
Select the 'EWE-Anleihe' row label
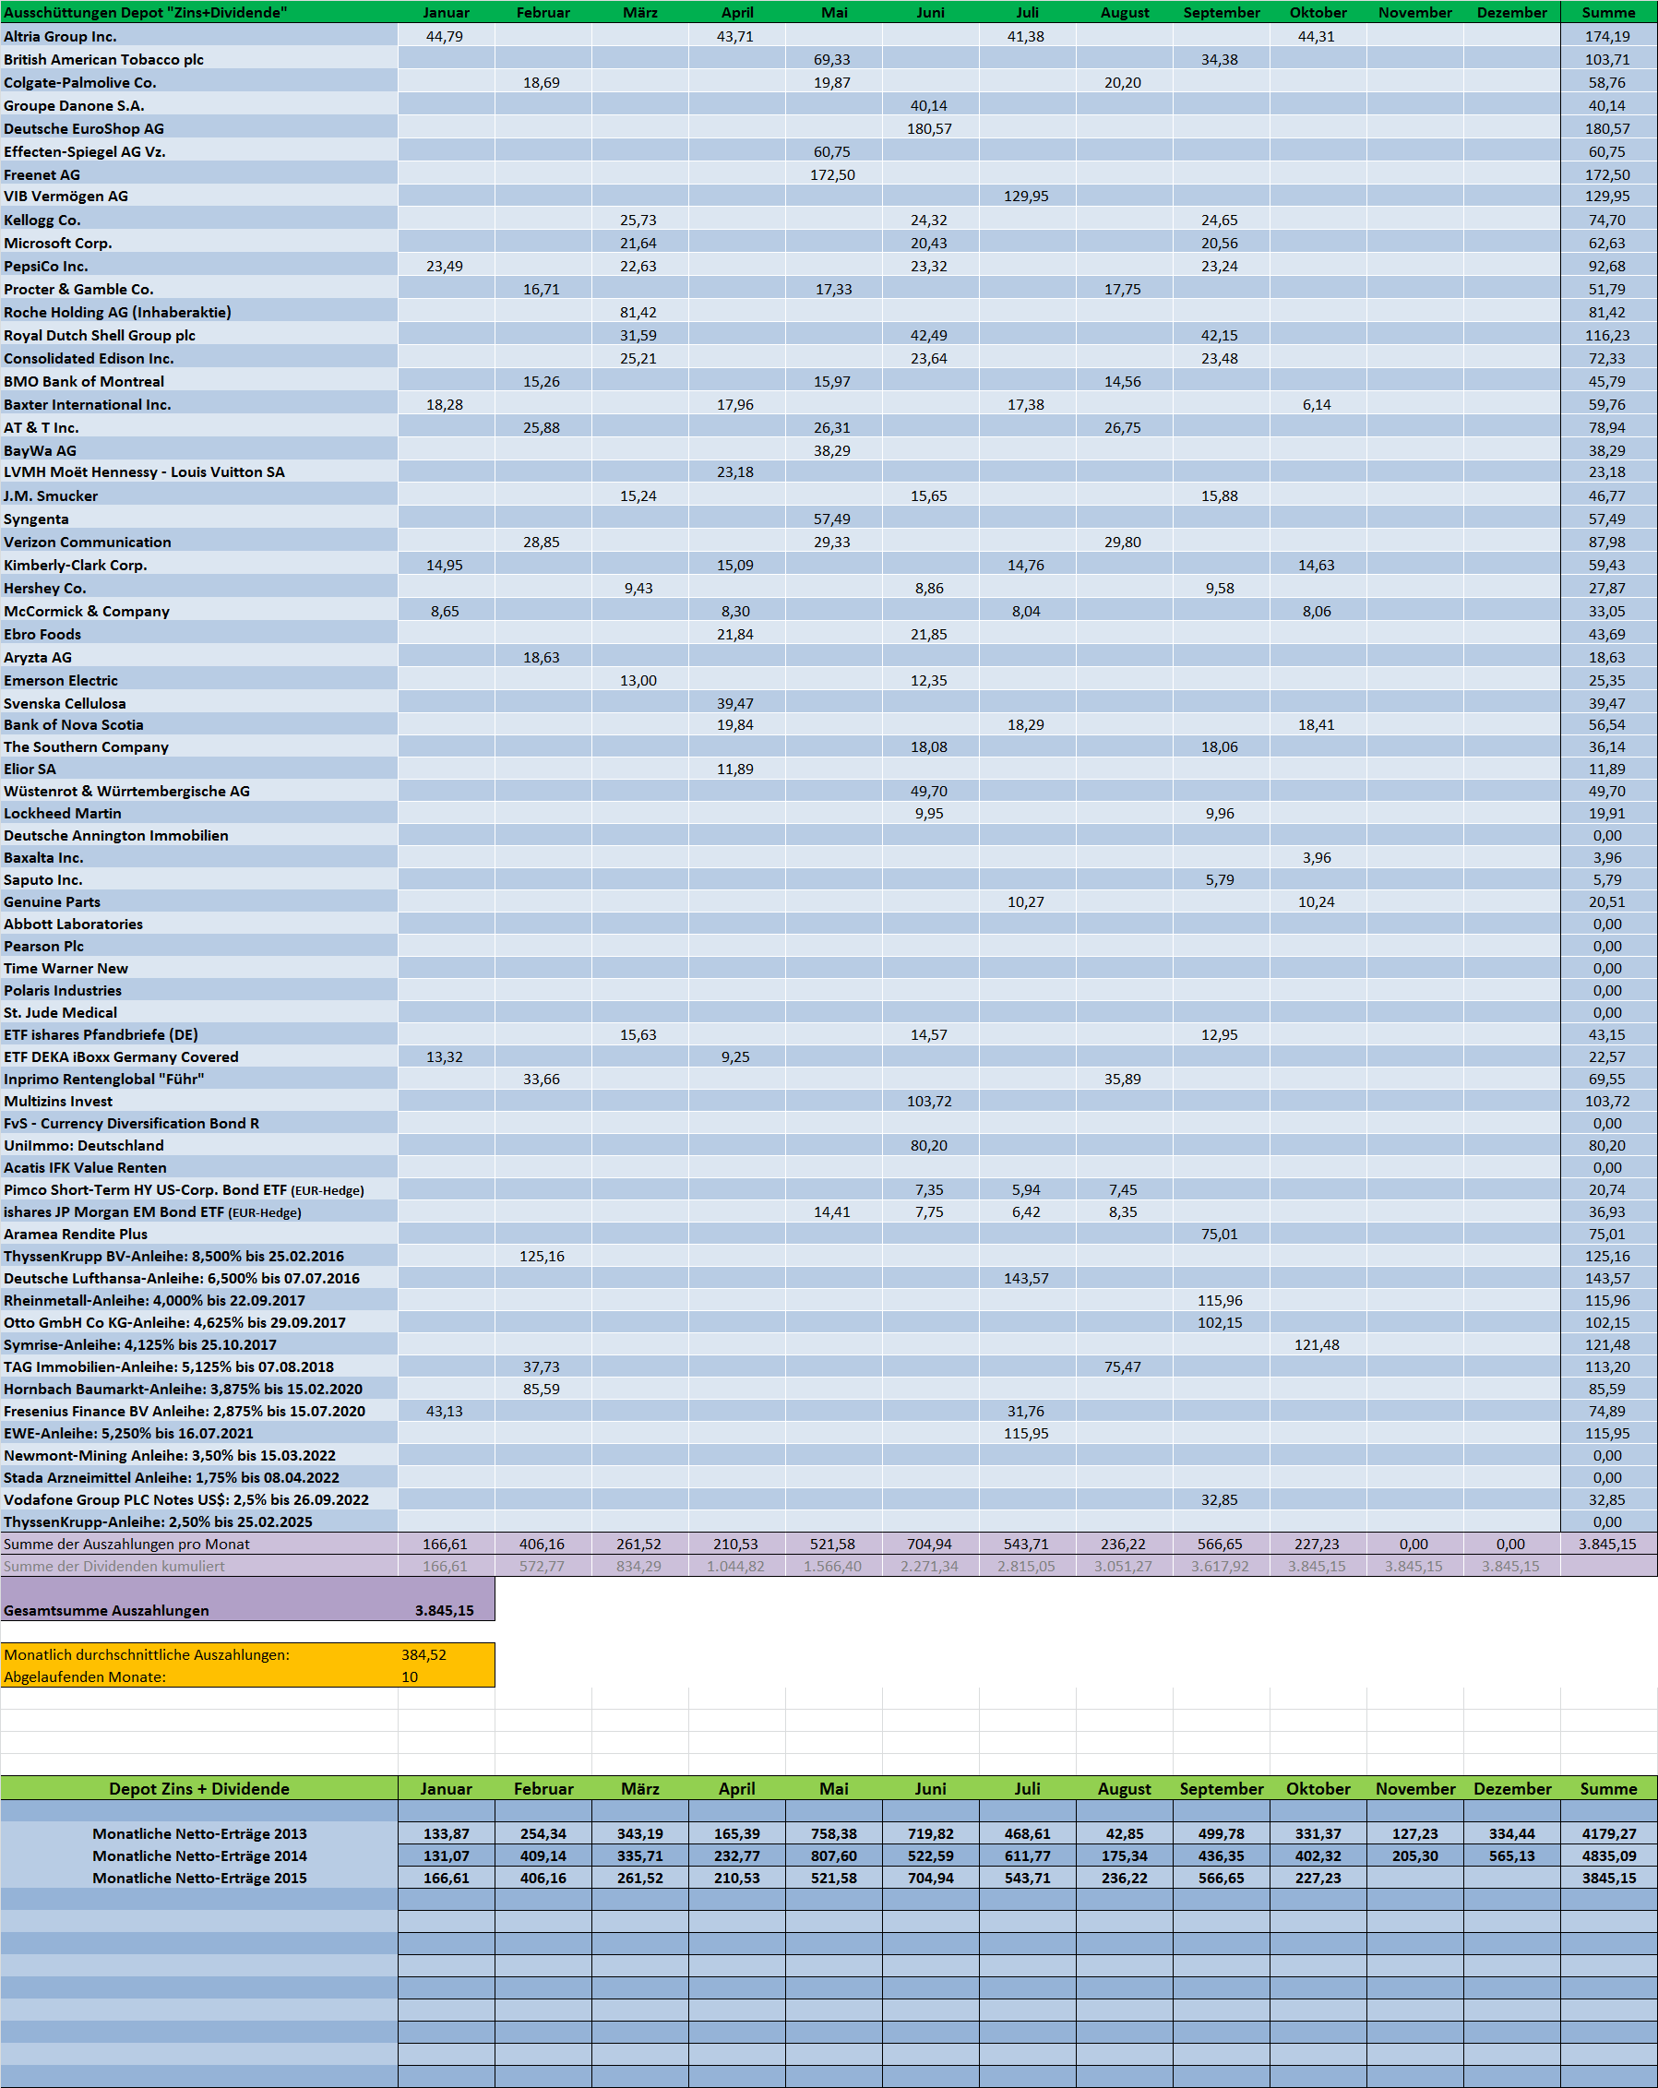coord(129,1435)
